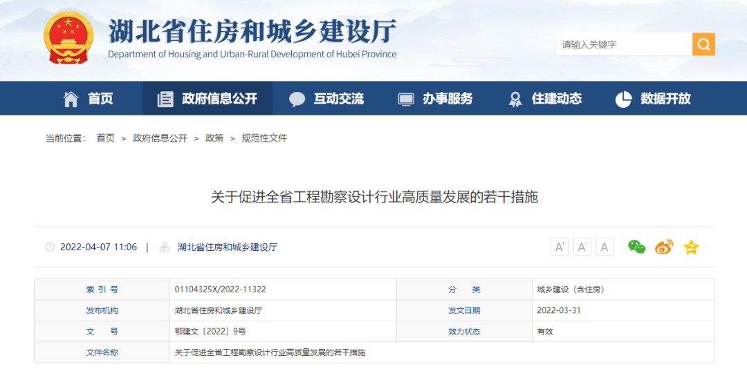Viewport: 747px width, 387px height.
Task: Go to 规范性文件 in the breadcrumb
Action: (264, 138)
